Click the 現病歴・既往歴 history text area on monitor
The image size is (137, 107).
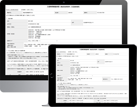pos(74,34)
